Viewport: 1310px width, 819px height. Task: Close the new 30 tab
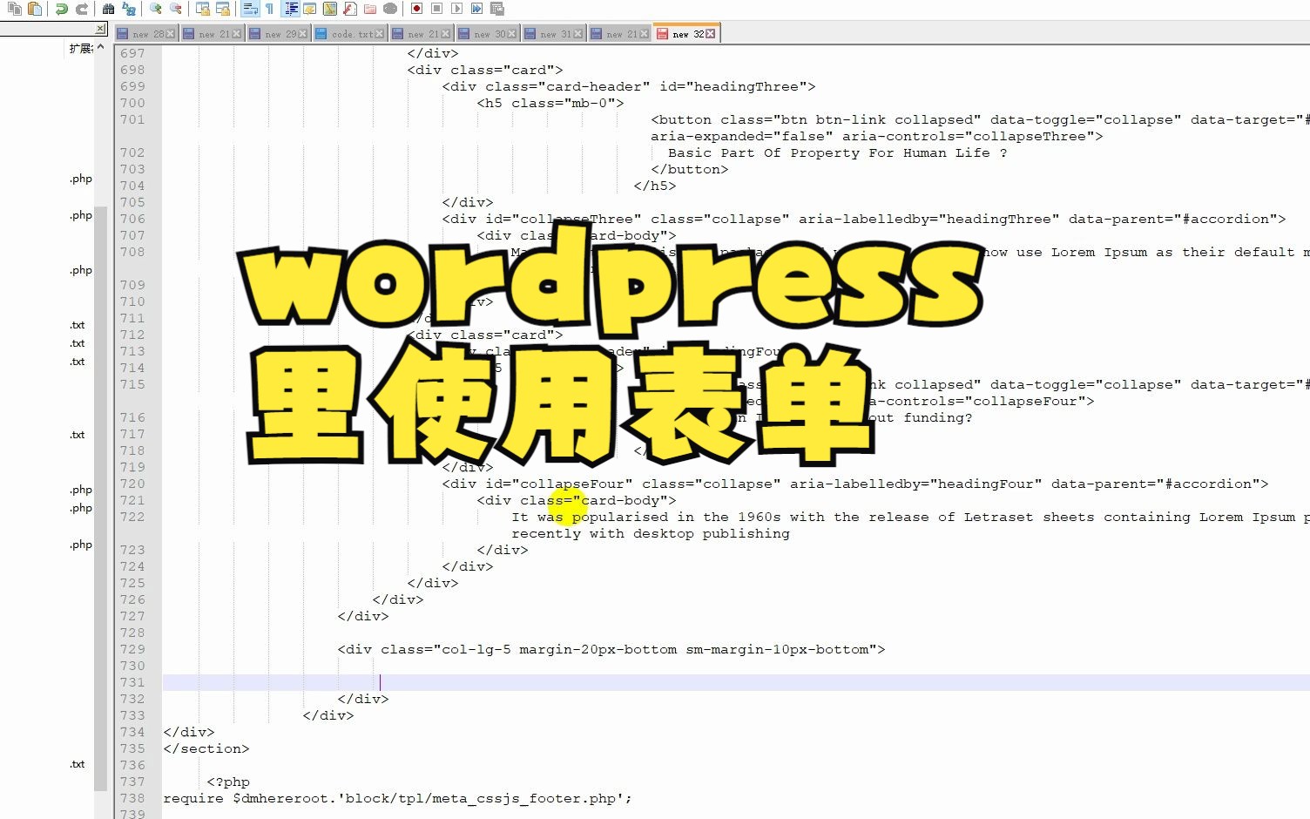pyautogui.click(x=512, y=34)
